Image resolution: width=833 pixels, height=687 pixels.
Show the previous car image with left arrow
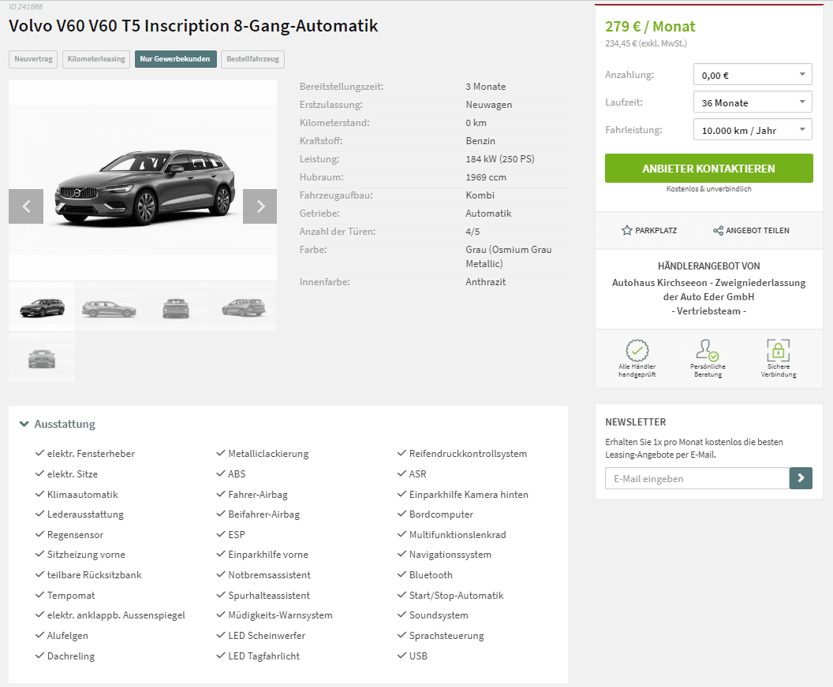[x=26, y=206]
